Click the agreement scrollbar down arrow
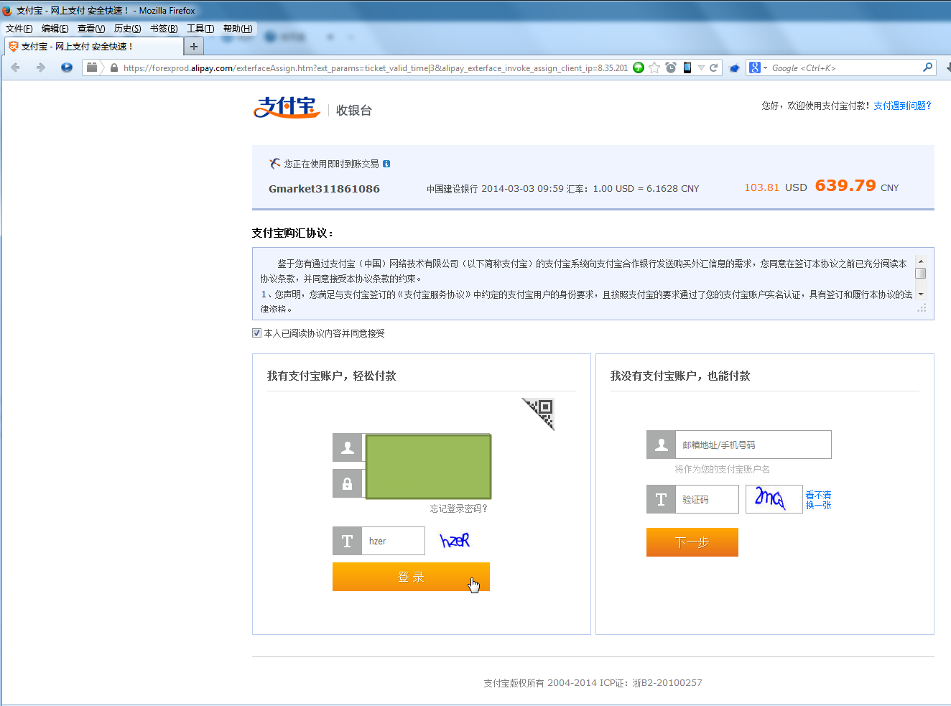Screen dimensions: 951x706 coord(921,294)
